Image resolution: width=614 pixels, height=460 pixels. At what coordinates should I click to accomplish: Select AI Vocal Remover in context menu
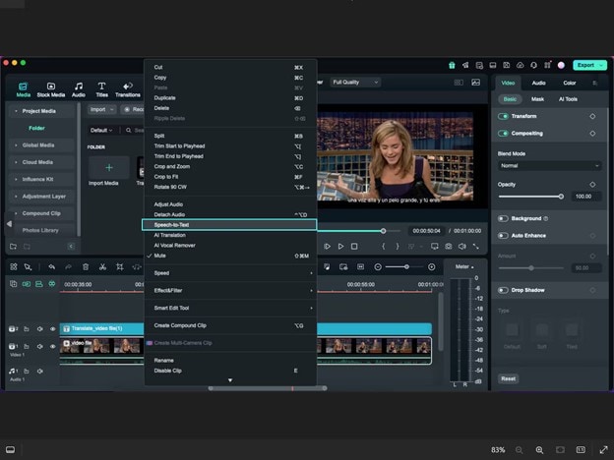[230, 246]
